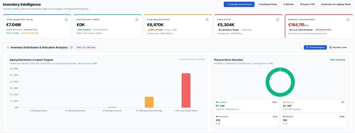Switch to the Chart Analytics view
The width and height of the screenshot is (355, 133).
[x=315, y=48]
